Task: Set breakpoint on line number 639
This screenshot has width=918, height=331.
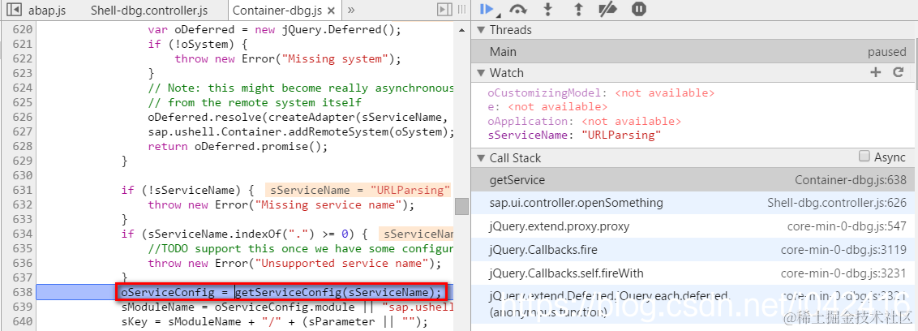Action: click(22, 307)
